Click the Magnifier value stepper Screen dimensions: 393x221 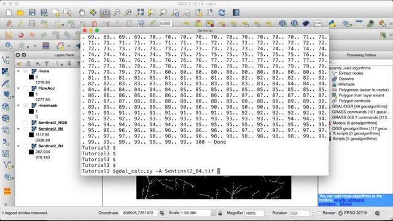[x=267, y=213]
